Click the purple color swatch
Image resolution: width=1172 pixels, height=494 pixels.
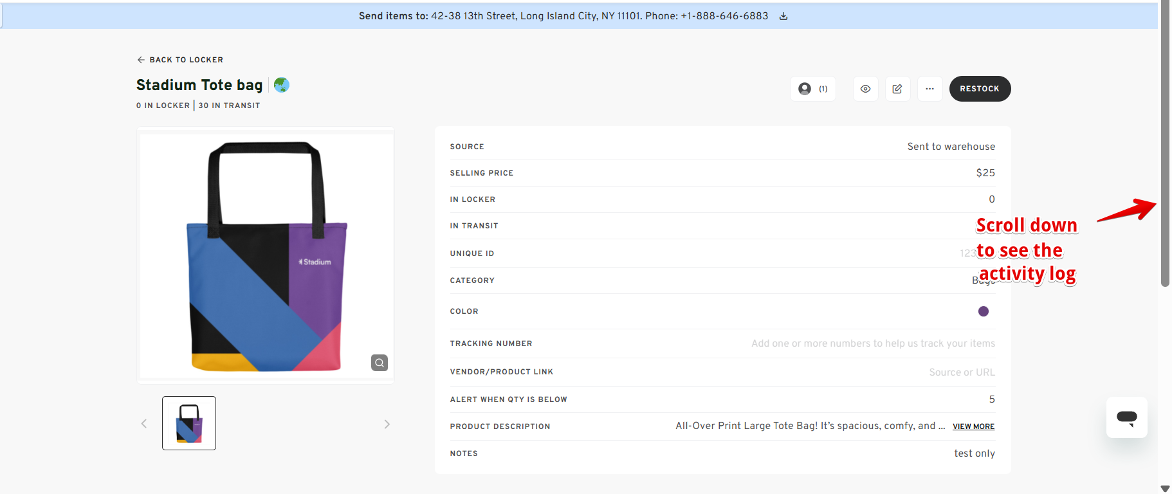tap(984, 311)
